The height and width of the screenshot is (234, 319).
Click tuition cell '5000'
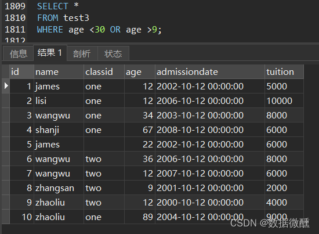(x=284, y=86)
